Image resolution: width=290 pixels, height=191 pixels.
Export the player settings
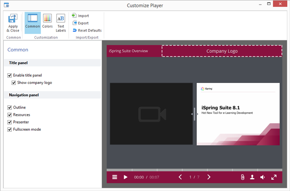click(81, 23)
